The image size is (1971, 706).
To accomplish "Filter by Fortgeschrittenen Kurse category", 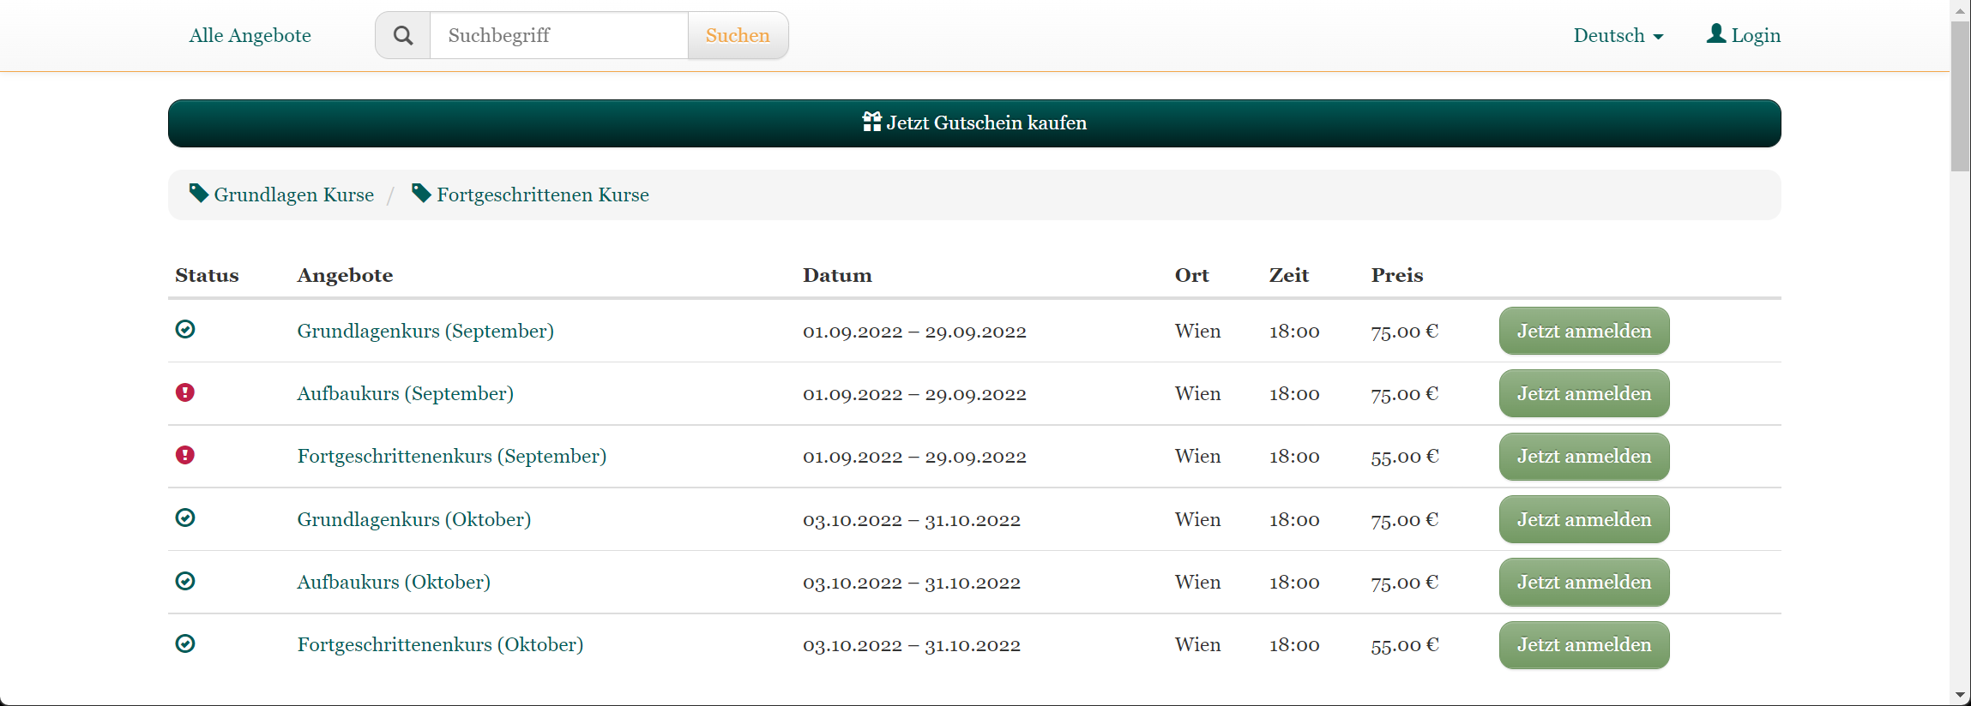I will [542, 194].
